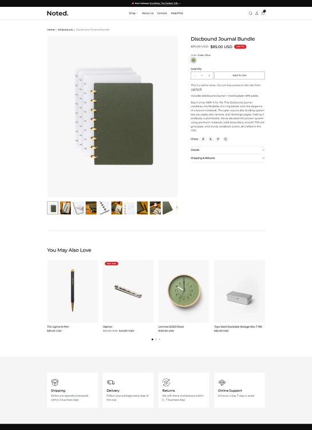Open the Lemnos SOSO Clock product image

(184, 291)
